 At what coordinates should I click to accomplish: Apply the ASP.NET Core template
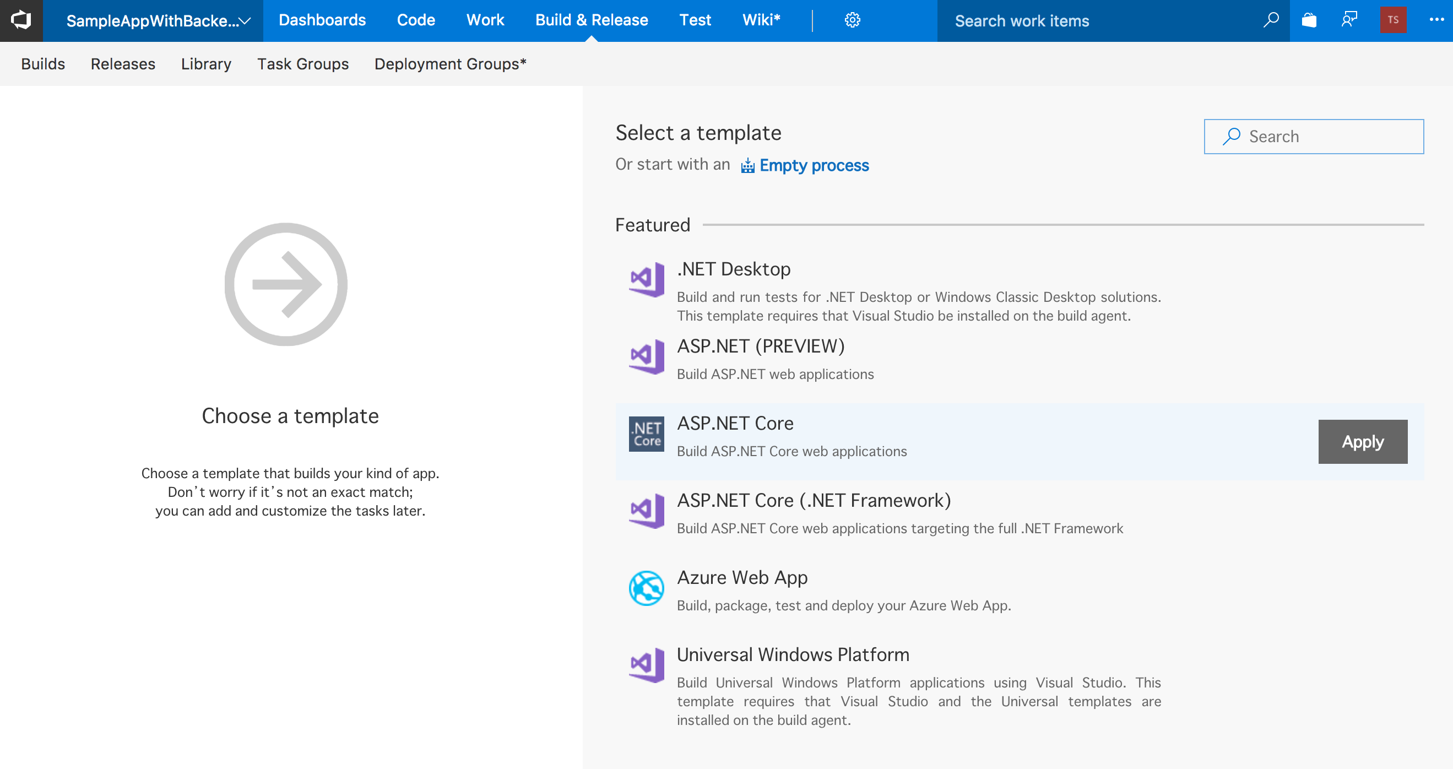pos(1362,442)
